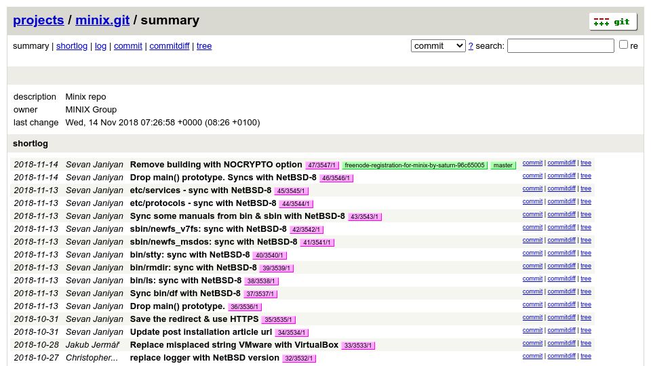
Task: Click the 32/3532/1 ref tag
Action: coord(298,358)
